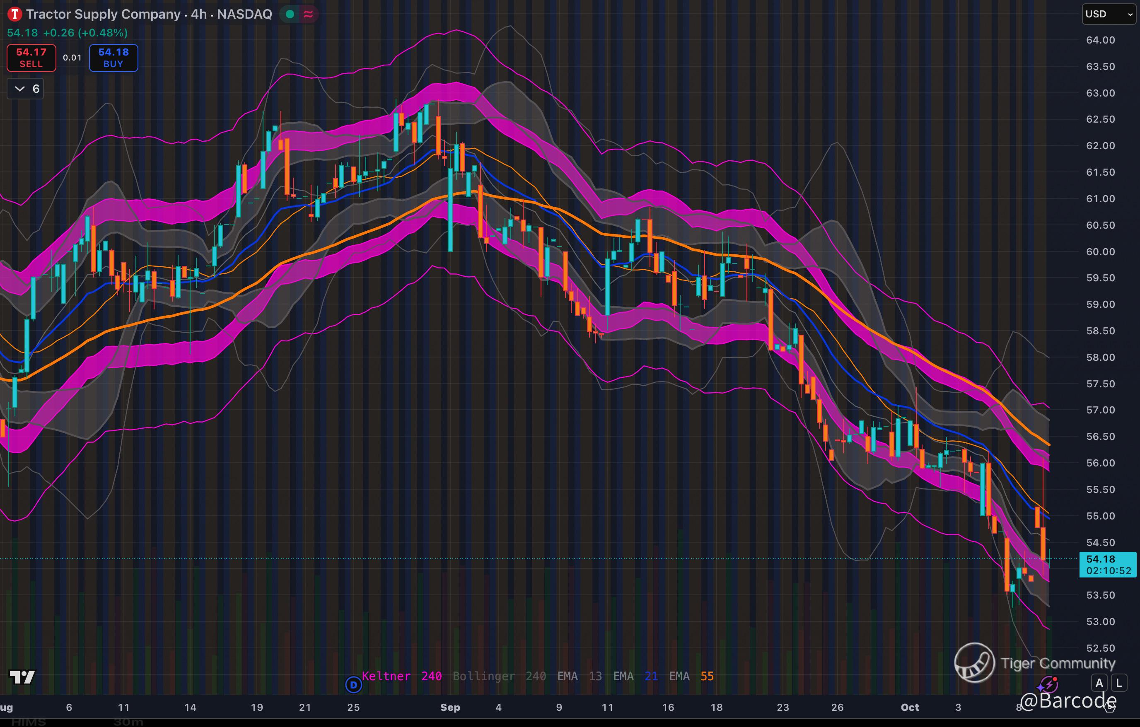The width and height of the screenshot is (1140, 727).
Task: Click the Tractor Supply Company symbol title
Action: [x=103, y=14]
